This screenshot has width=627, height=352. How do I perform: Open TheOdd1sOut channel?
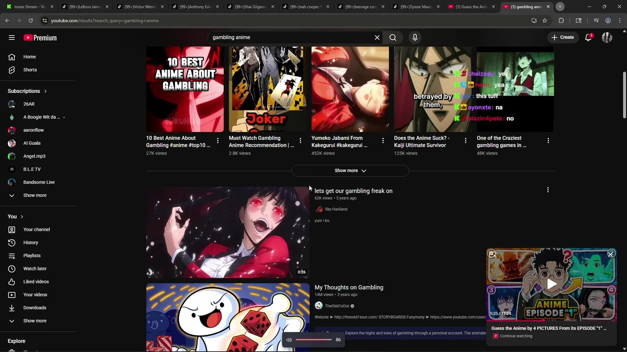[337, 306]
